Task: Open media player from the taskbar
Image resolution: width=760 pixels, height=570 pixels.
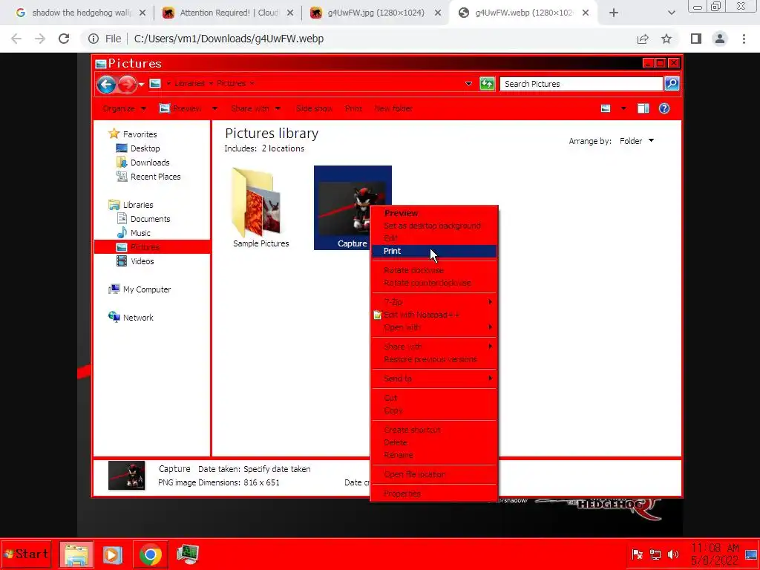Action: [x=113, y=554]
